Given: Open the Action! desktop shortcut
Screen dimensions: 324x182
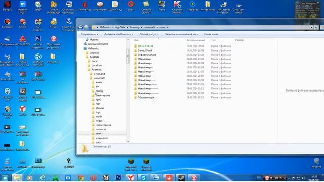Looking at the screenshot, I should pos(22,23).
